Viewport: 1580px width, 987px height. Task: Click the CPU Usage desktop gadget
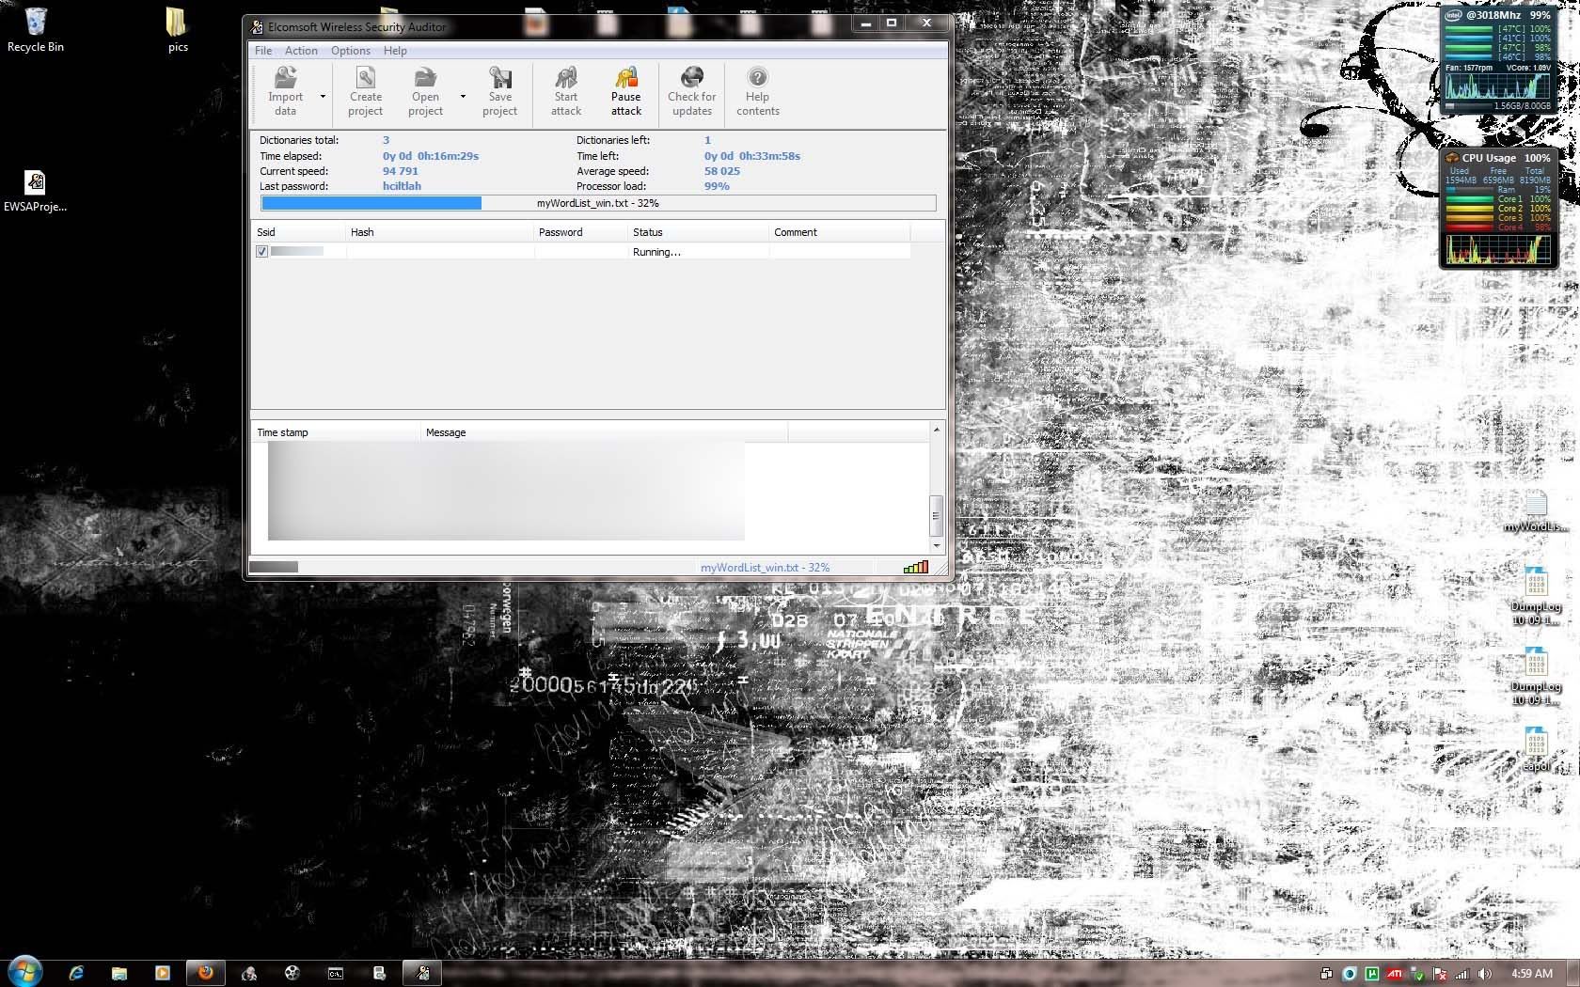(1498, 209)
